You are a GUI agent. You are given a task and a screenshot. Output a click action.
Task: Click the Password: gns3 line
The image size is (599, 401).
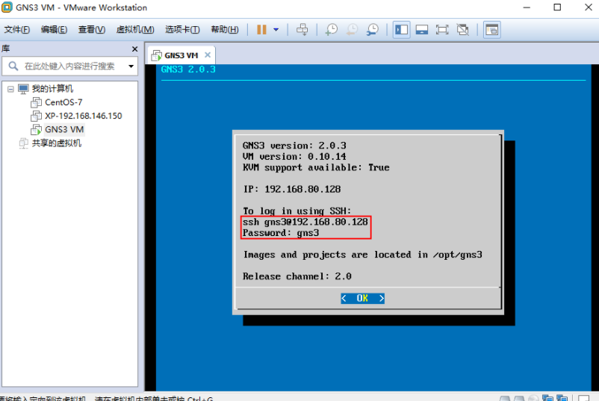(x=280, y=233)
